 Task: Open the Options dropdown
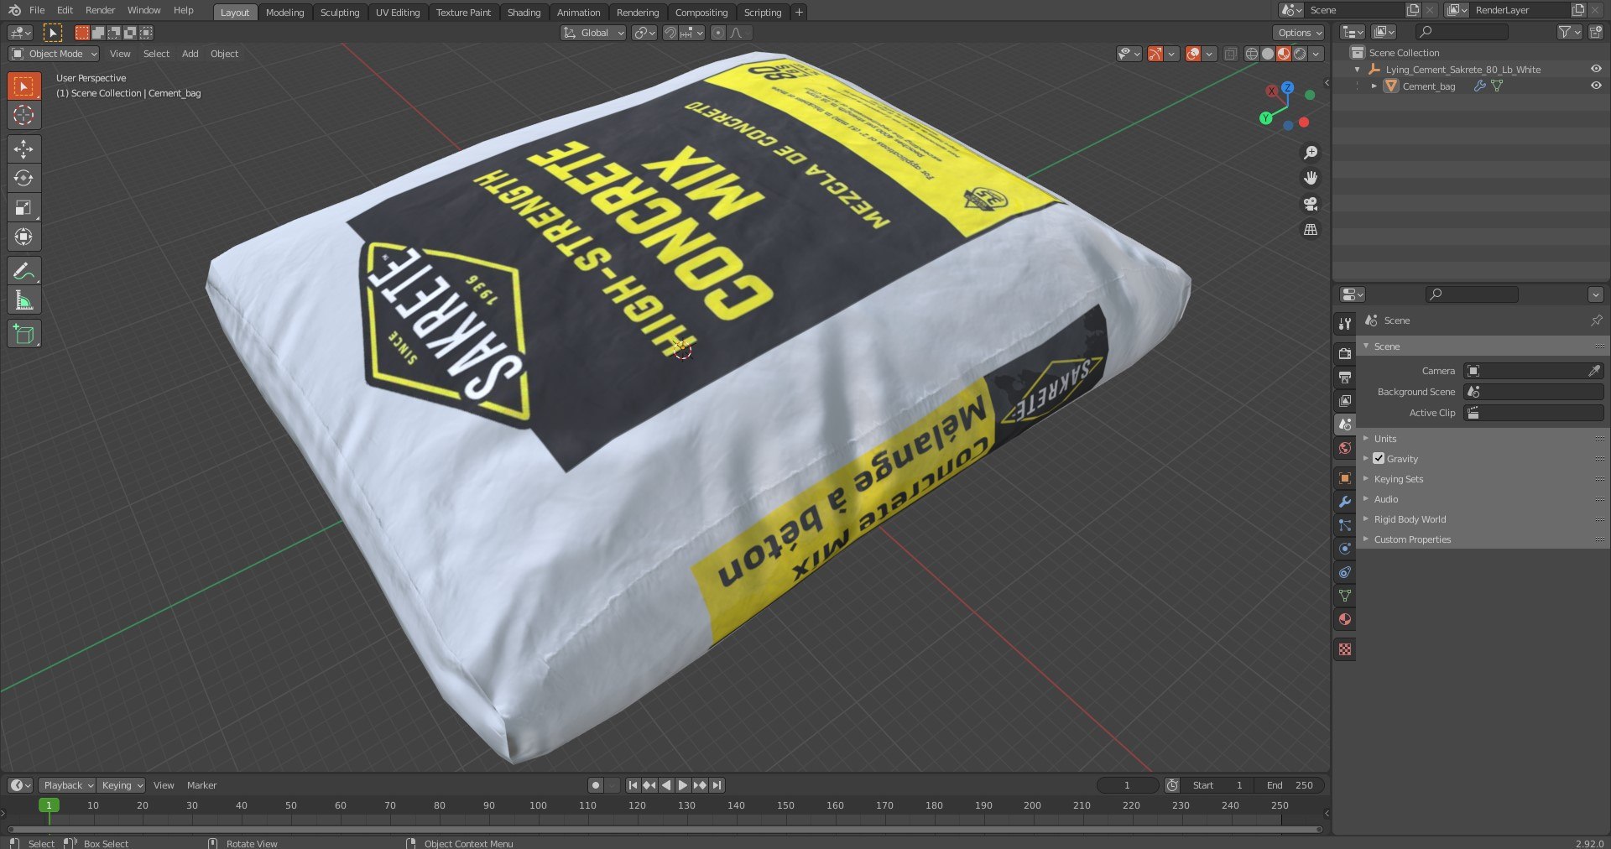(x=1299, y=33)
